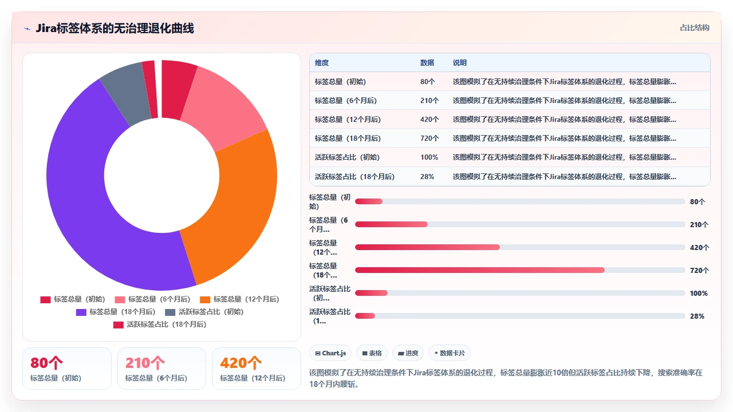733x412 pixels.
Task: Select table row 标签总量（18个月后）
Action: [x=510, y=138]
